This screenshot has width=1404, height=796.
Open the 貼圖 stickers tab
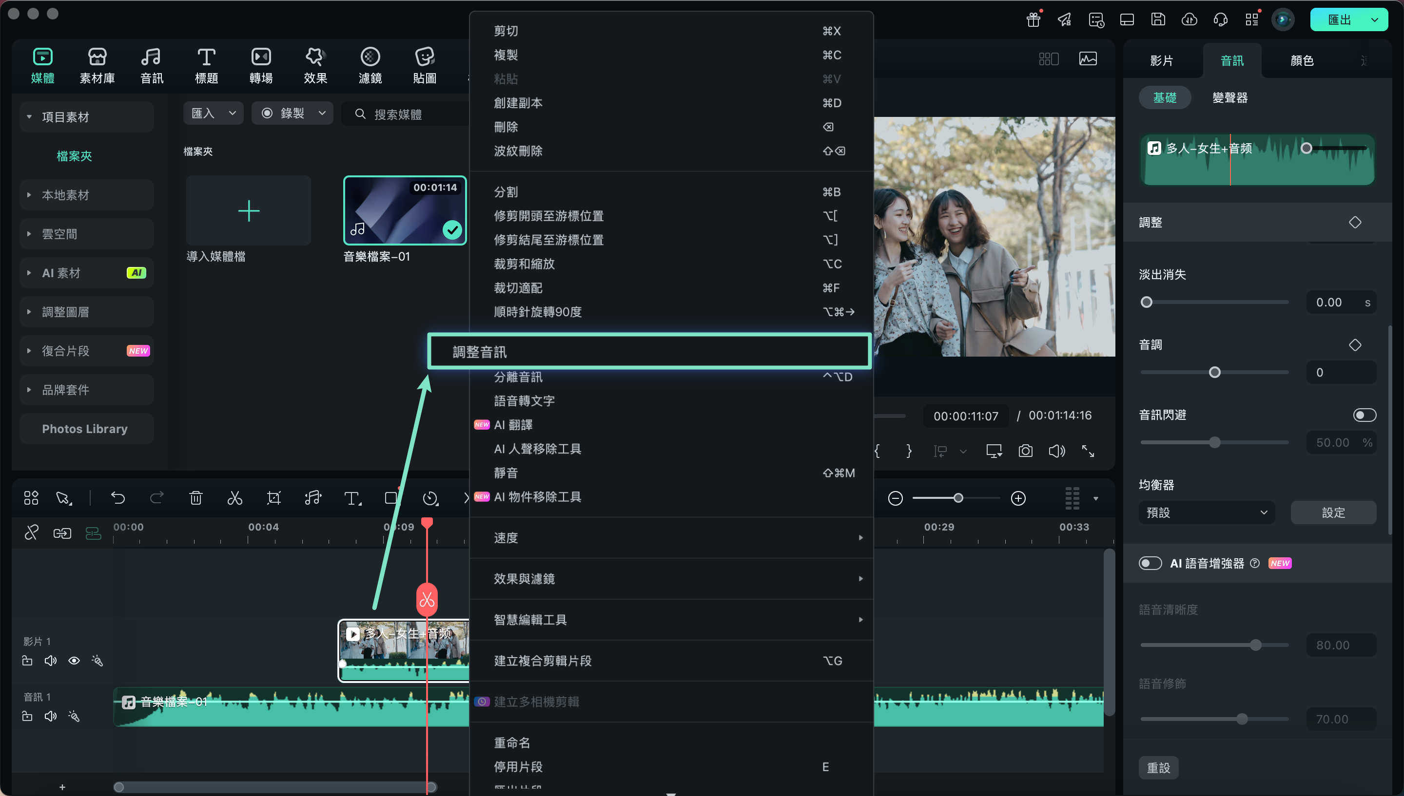pyautogui.click(x=425, y=66)
